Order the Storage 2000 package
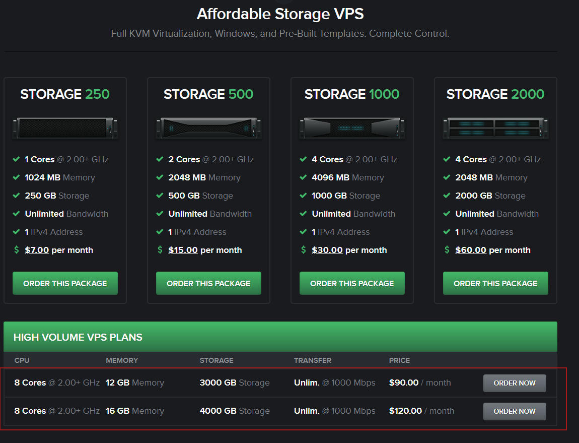This screenshot has height=443, width=579. tap(495, 283)
